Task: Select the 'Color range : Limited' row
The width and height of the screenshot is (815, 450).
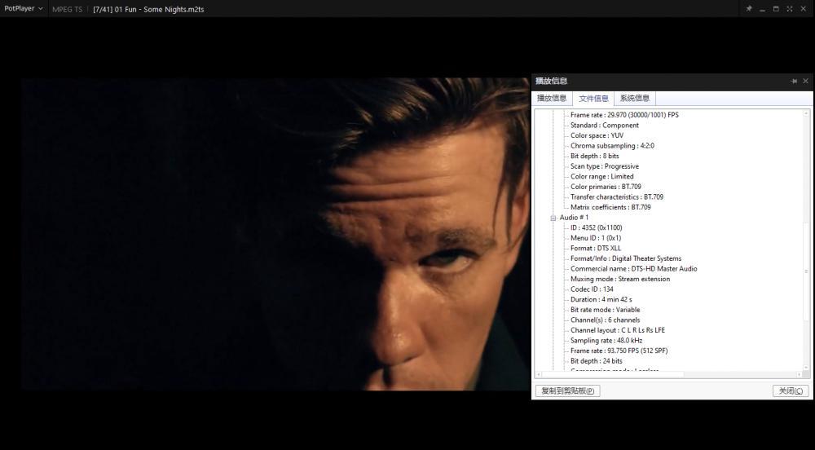Action: tap(602, 177)
